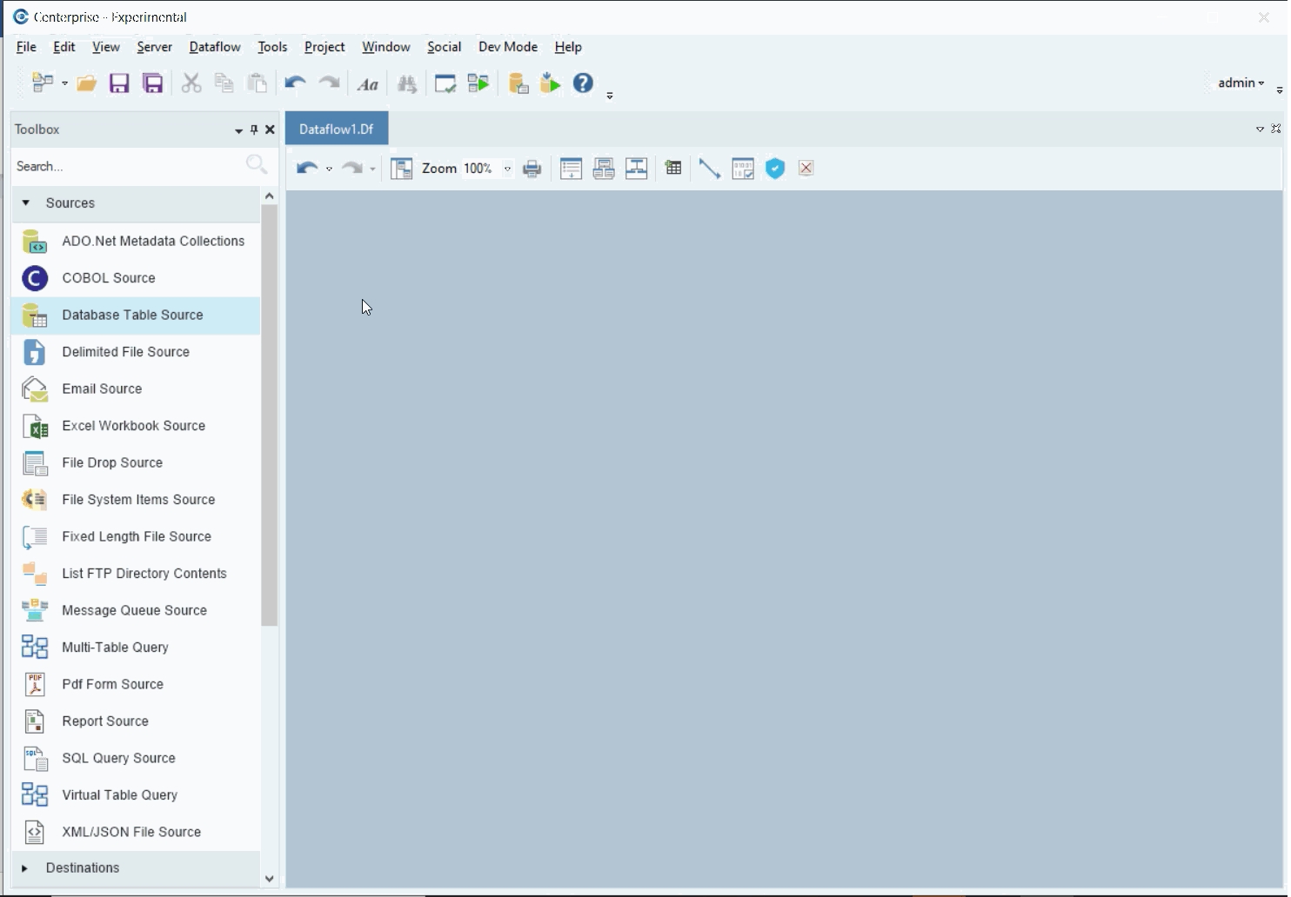
Task: Open the admin user dropdown
Action: pyautogui.click(x=1241, y=83)
